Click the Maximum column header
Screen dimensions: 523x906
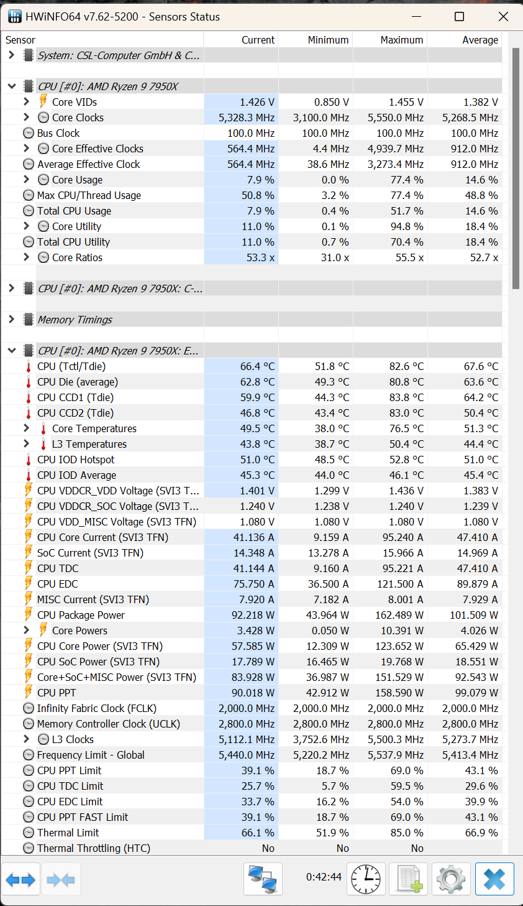402,39
